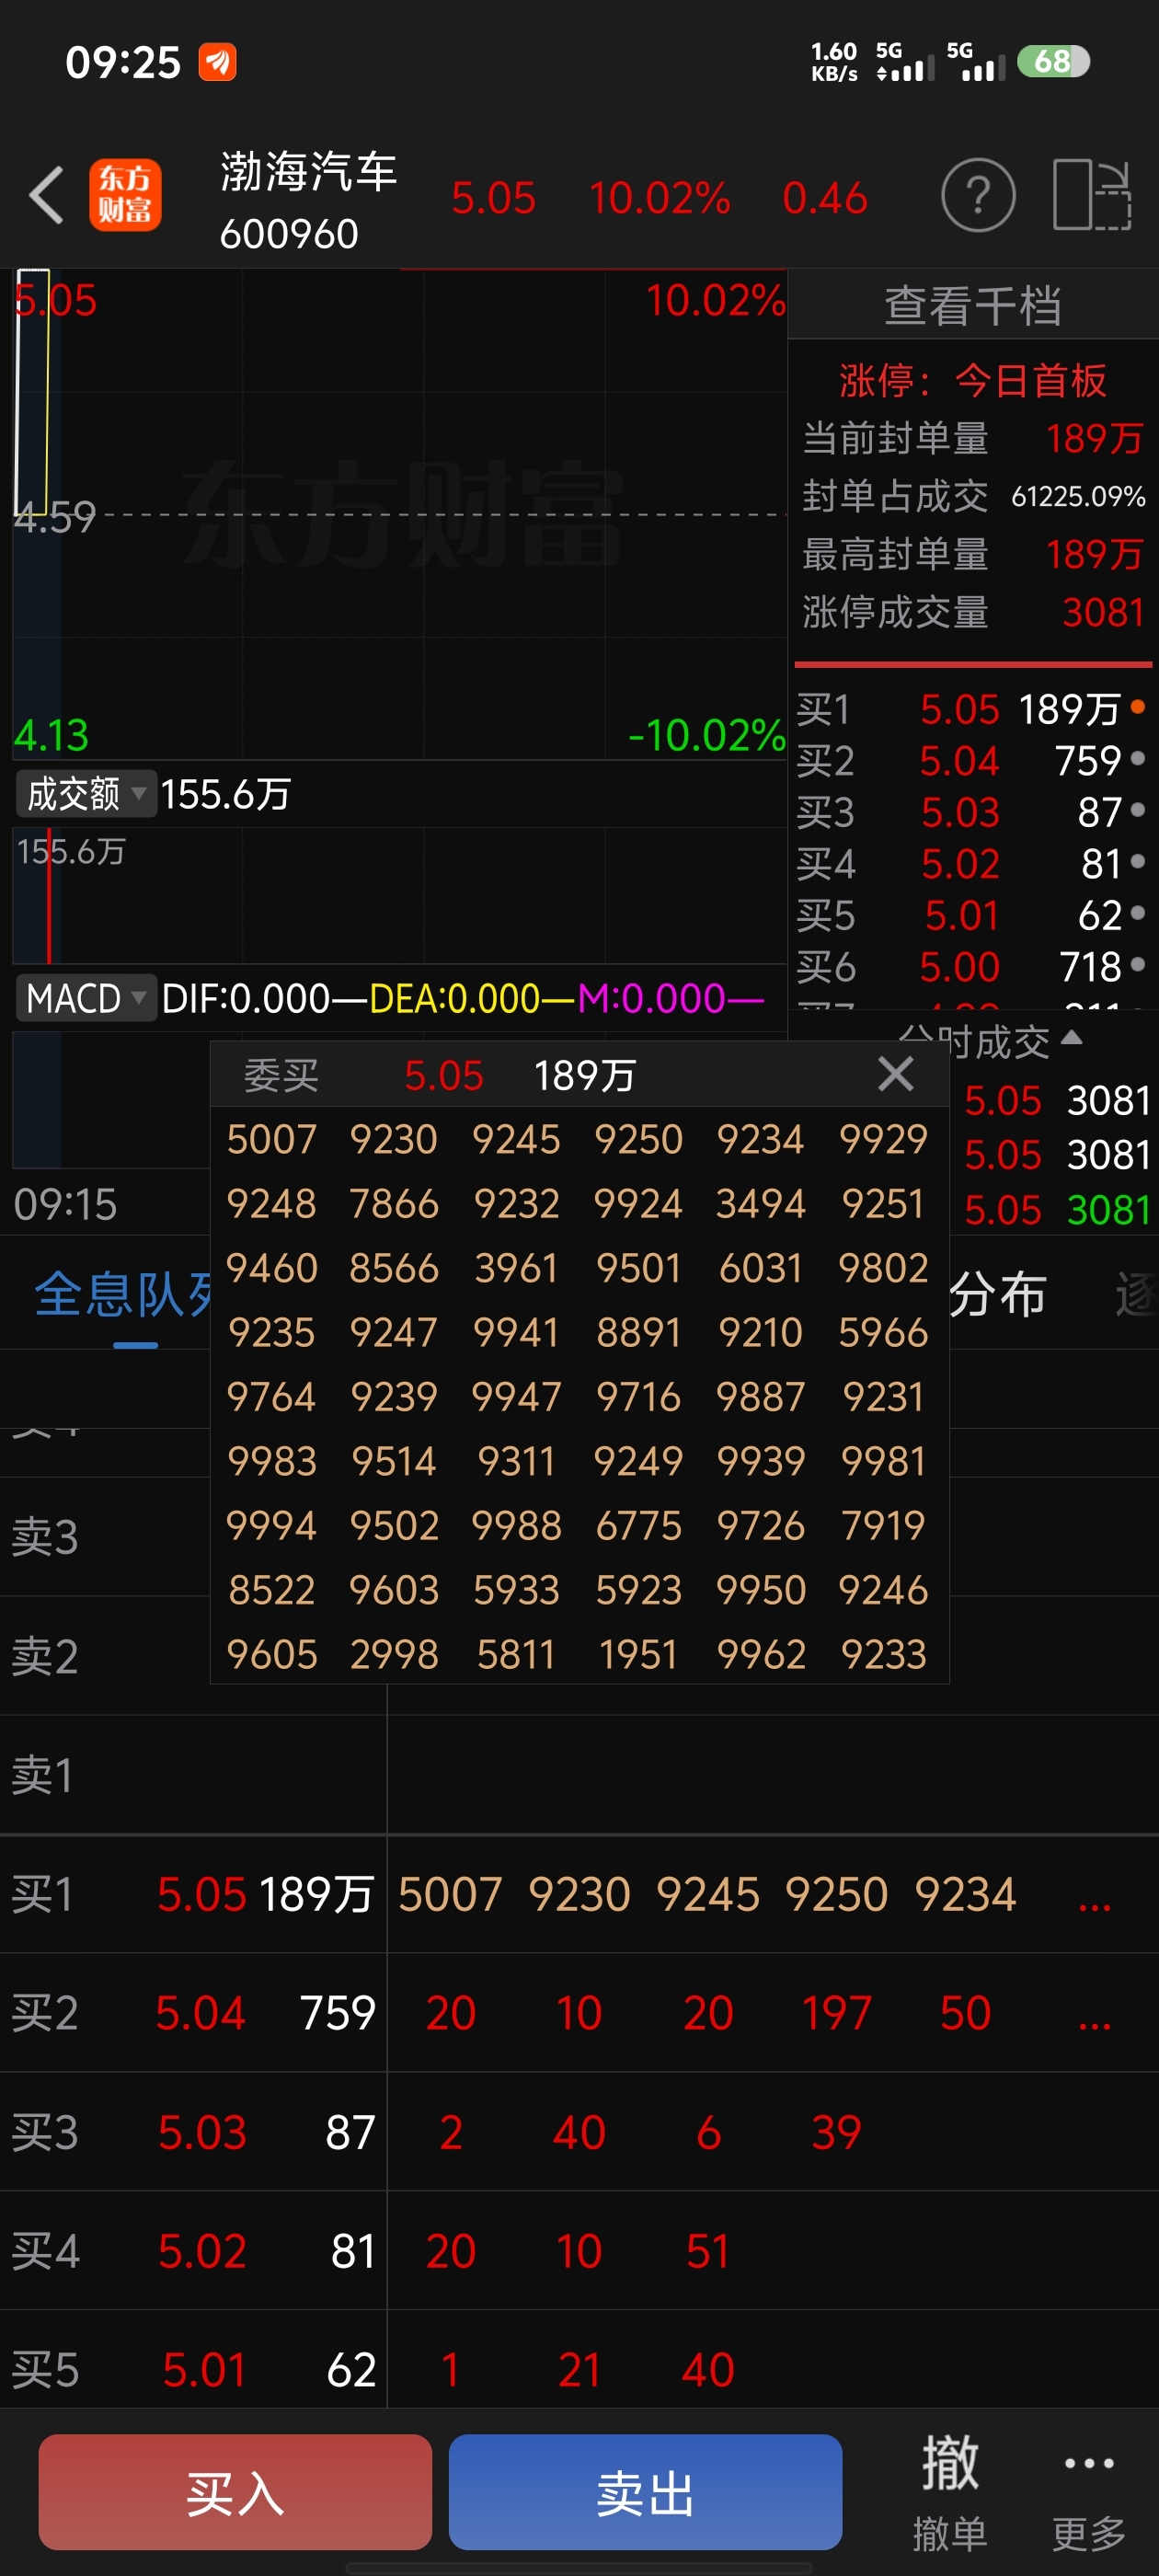Viewport: 1159px width, 2576px height.
Task: Tap the 查看千档 button
Action: [x=973, y=305]
